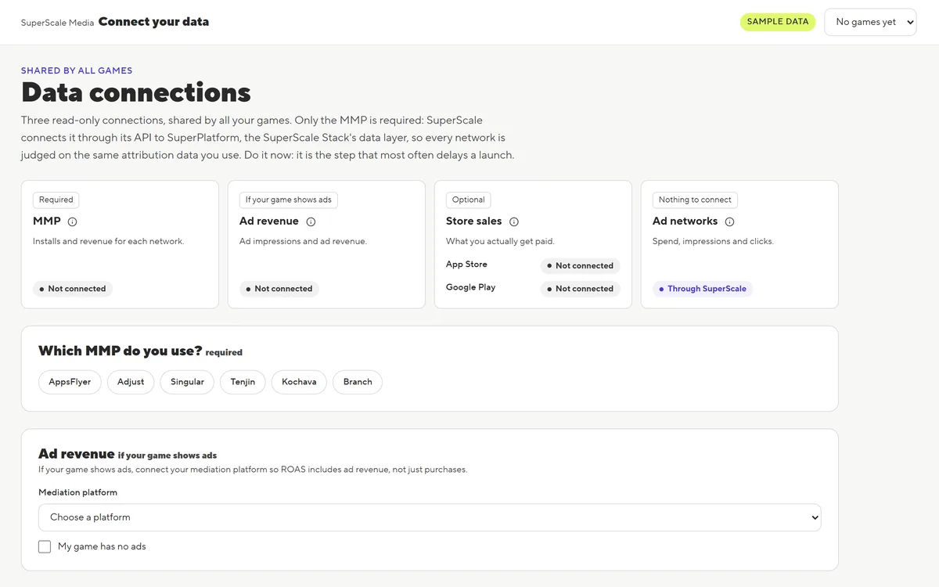Click 'What you actually get paid.' description

tap(500, 241)
